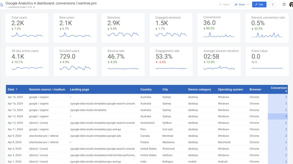Click the country cell Peru
The width and height of the screenshot is (293, 164).
(x=143, y=129)
